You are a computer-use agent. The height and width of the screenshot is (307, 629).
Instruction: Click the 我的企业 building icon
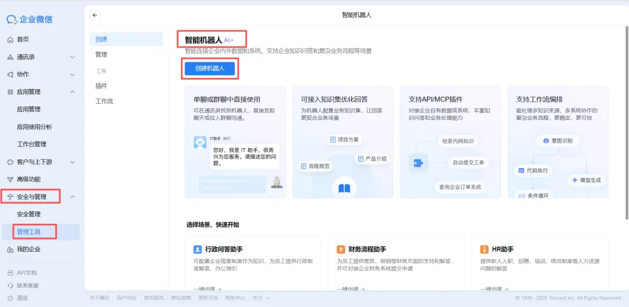(10, 249)
